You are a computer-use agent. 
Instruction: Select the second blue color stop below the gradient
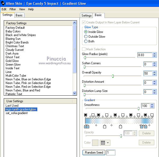tap(88, 126)
